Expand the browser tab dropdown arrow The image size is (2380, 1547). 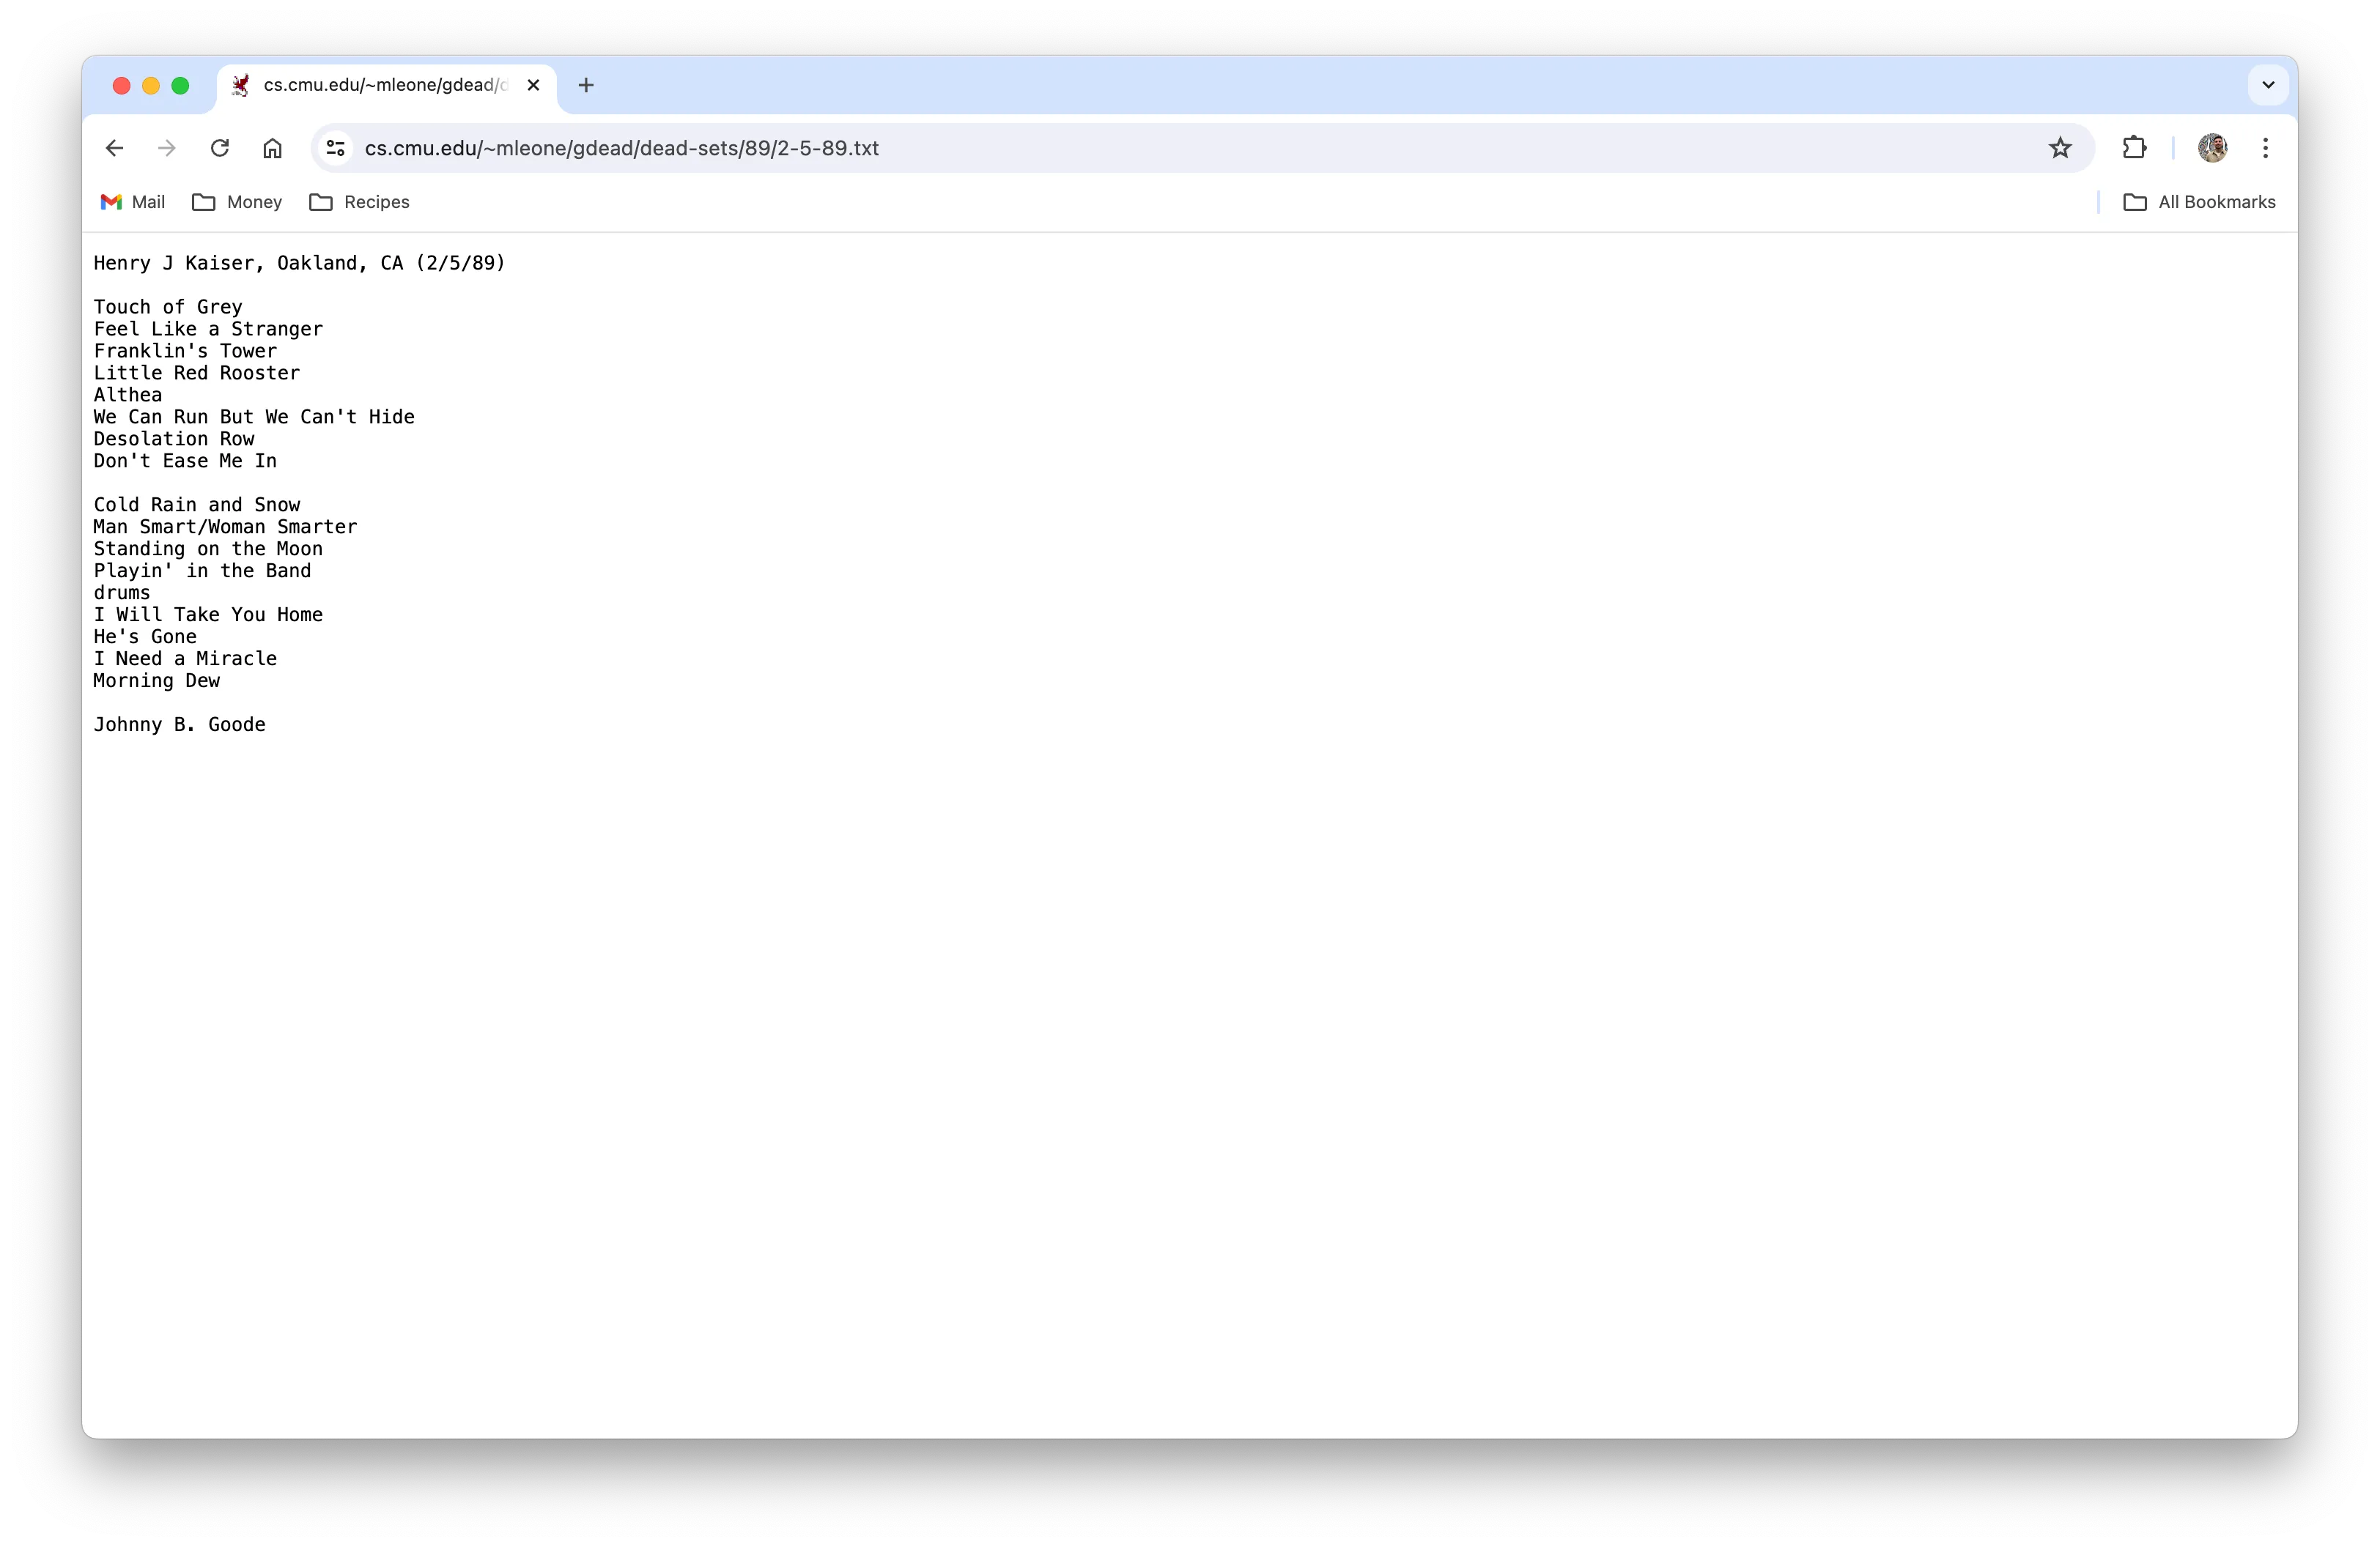point(2267,84)
